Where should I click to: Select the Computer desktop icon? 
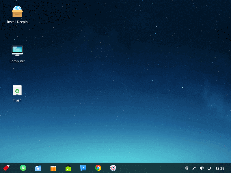coord(17,51)
